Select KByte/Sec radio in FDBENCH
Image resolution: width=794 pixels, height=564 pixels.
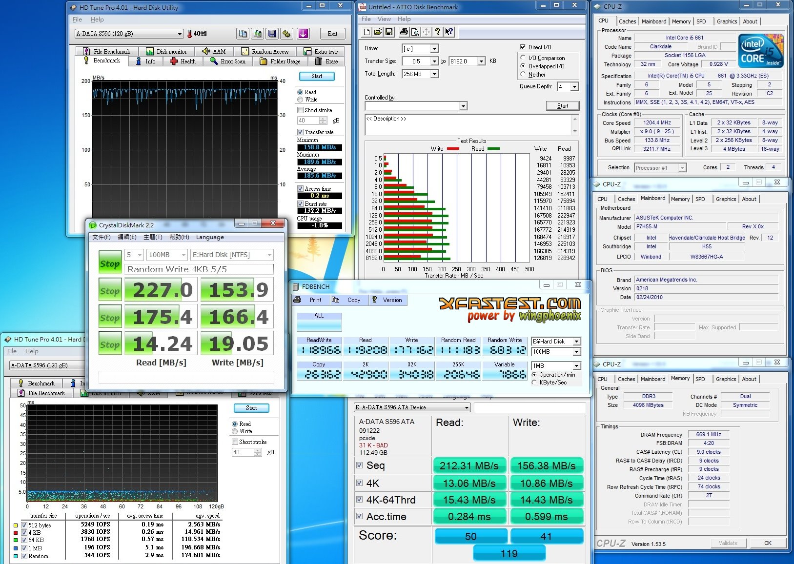534,383
